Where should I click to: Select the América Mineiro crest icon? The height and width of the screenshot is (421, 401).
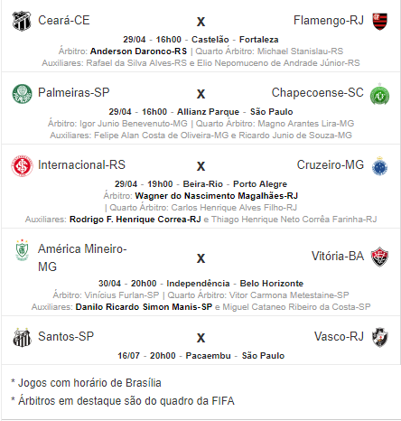click(x=22, y=250)
